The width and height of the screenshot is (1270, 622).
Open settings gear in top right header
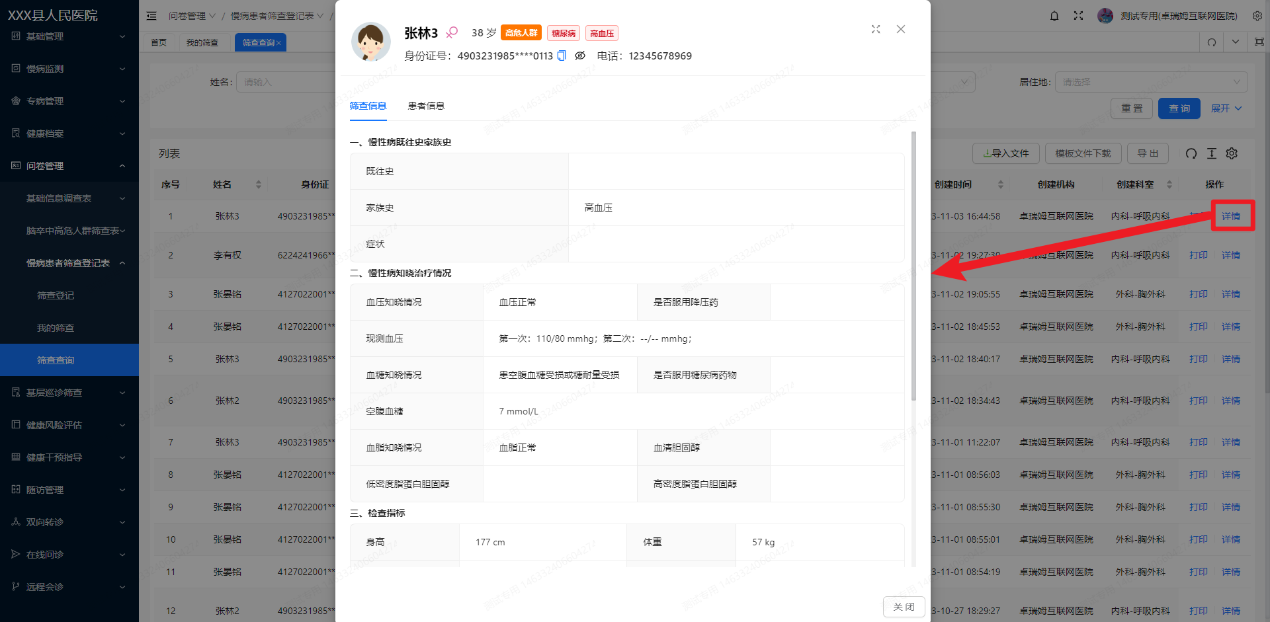click(1257, 16)
